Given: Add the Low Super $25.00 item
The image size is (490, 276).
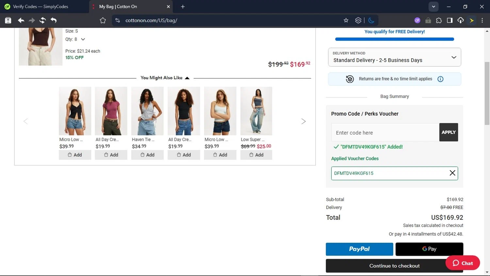Looking at the screenshot, I should (256, 155).
